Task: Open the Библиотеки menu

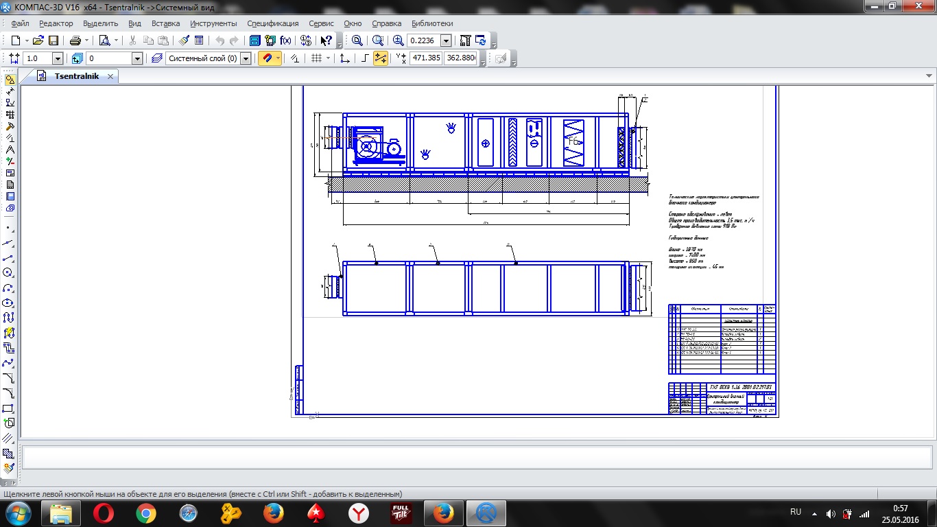Action: pos(432,23)
